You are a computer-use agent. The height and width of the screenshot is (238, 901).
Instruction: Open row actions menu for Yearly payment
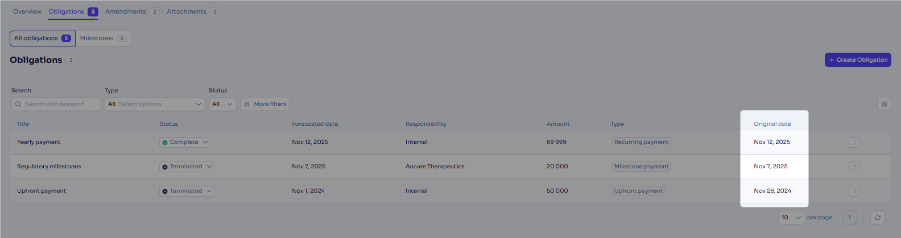[854, 142]
